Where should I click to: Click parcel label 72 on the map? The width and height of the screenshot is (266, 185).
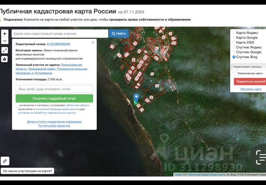click(x=112, y=47)
